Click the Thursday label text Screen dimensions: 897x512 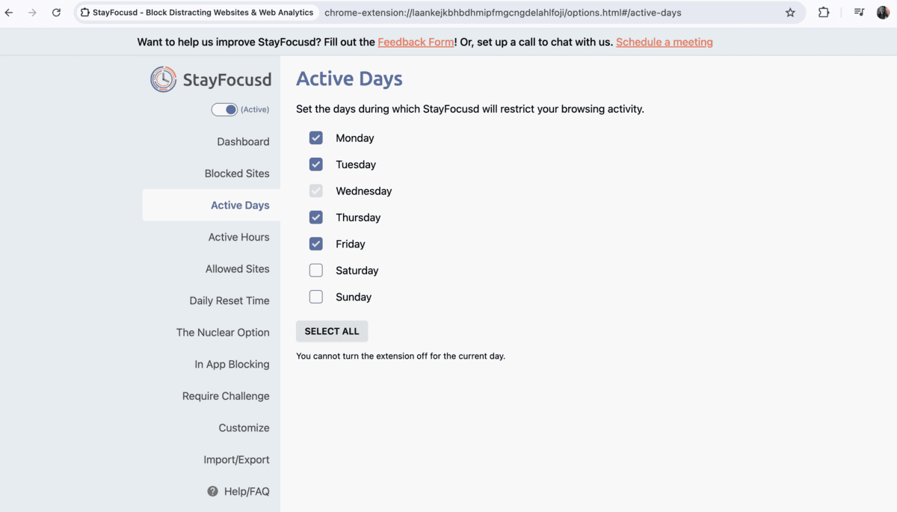click(358, 218)
